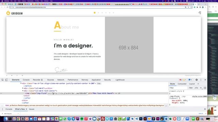Select the fourth pagination dot
218x122 pixels.
(x=106, y=13)
